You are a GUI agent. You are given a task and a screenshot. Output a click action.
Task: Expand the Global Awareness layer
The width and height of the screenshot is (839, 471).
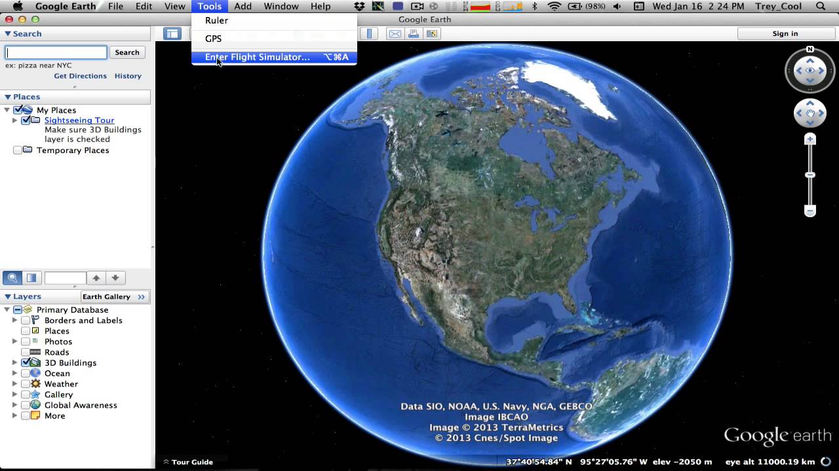point(15,405)
